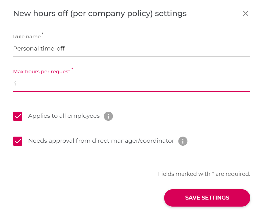Click the dialog title New hours off settings

(100, 13)
